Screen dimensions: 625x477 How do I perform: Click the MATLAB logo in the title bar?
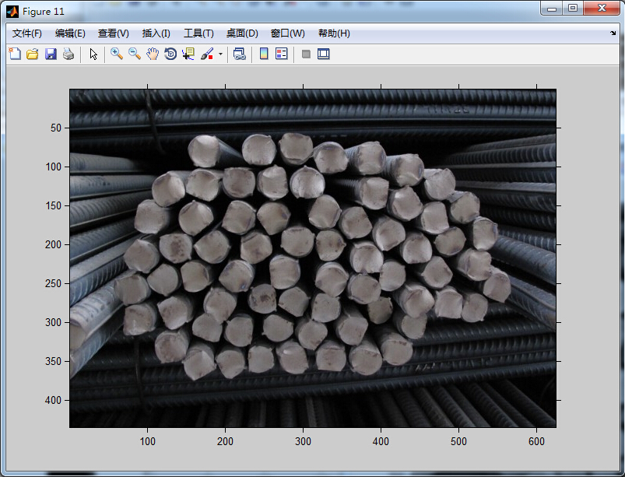pyautogui.click(x=12, y=12)
